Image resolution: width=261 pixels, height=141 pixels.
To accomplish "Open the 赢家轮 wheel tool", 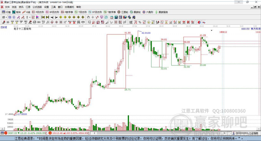I will click(135, 12).
